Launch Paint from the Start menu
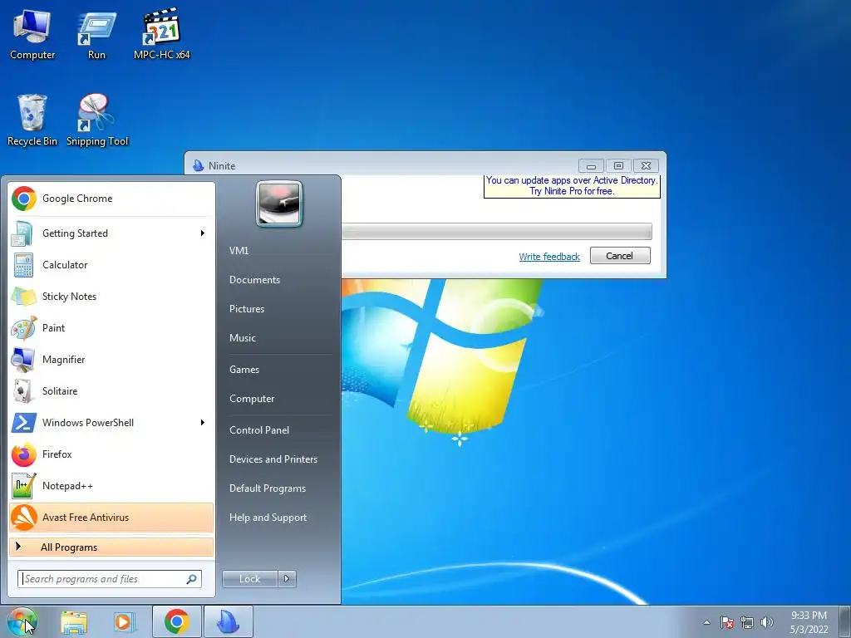 111,327
